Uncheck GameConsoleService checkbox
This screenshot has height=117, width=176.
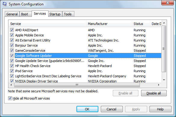coord(12,50)
